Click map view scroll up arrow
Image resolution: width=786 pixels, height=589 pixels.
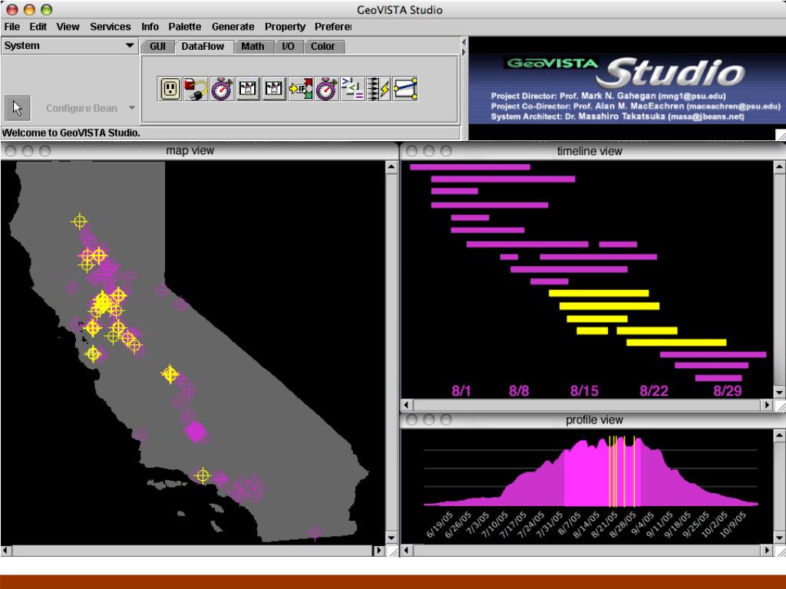pyautogui.click(x=391, y=167)
